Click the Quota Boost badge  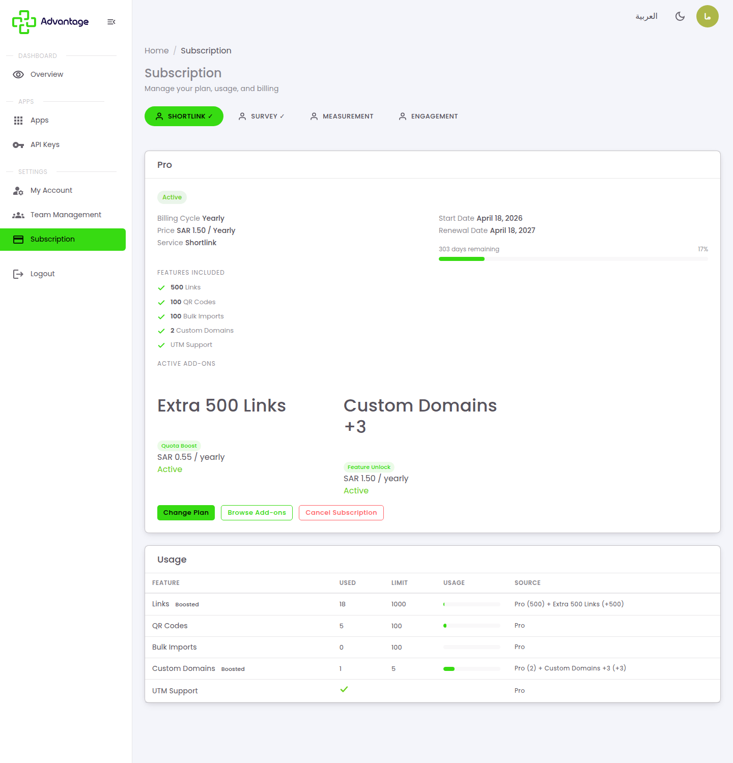[179, 446]
